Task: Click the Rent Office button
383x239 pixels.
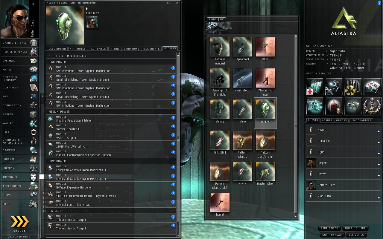Action: click(329, 228)
